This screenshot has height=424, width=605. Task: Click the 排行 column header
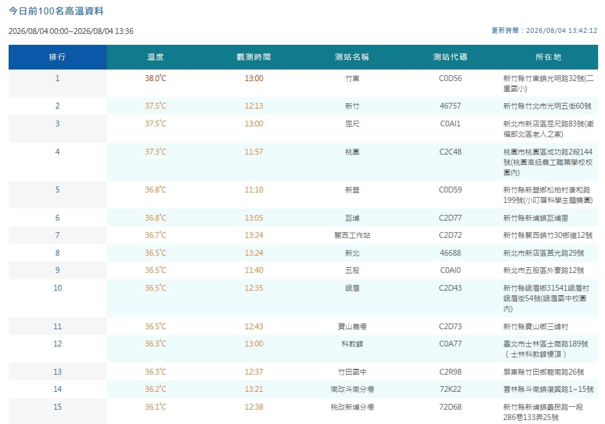pyautogui.click(x=57, y=57)
